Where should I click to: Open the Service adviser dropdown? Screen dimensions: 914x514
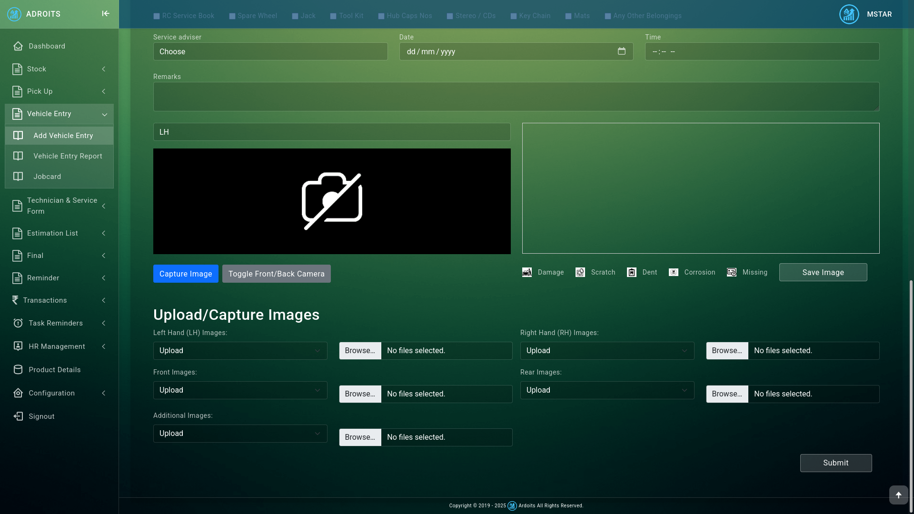[x=270, y=51]
